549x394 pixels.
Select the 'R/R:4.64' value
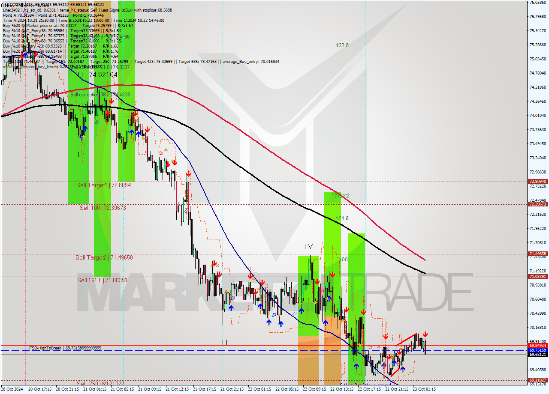(111, 56)
